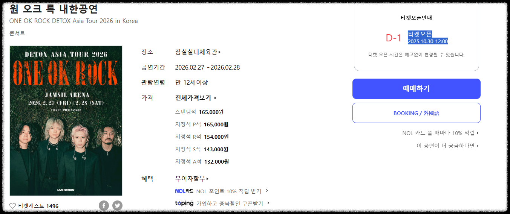Viewport: 510px width, 214px height.
Task: Click the 관람연령 field label
Action: coord(153,82)
